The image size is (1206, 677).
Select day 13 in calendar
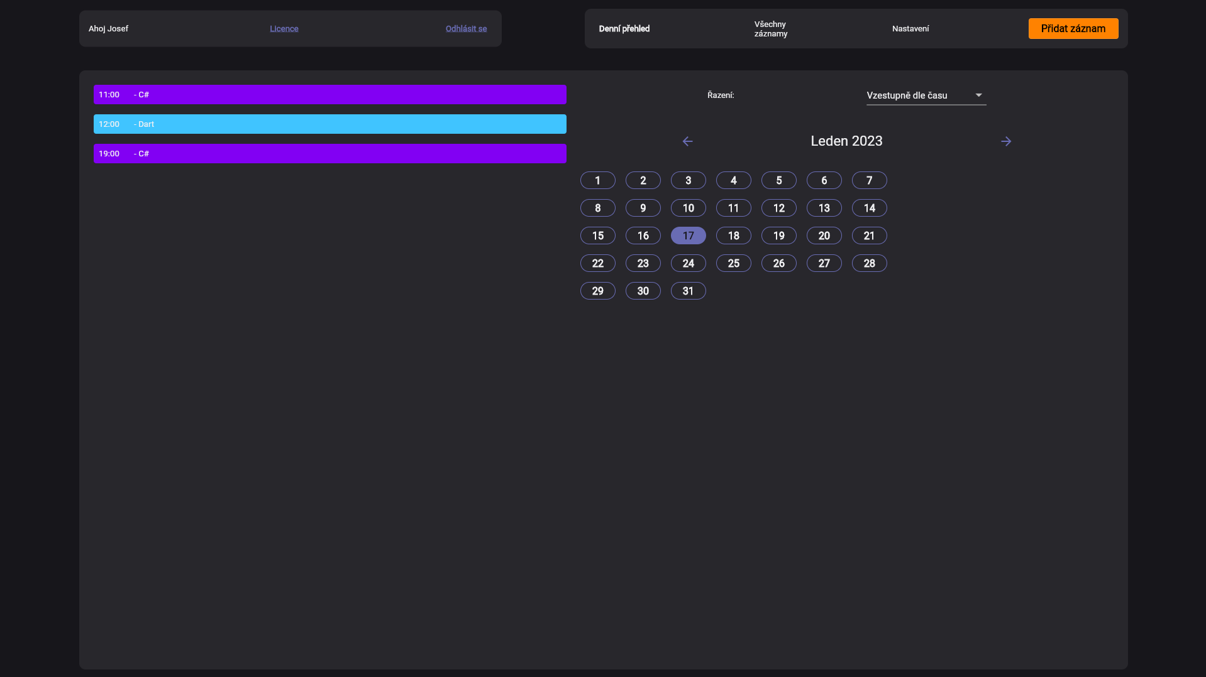tap(824, 208)
